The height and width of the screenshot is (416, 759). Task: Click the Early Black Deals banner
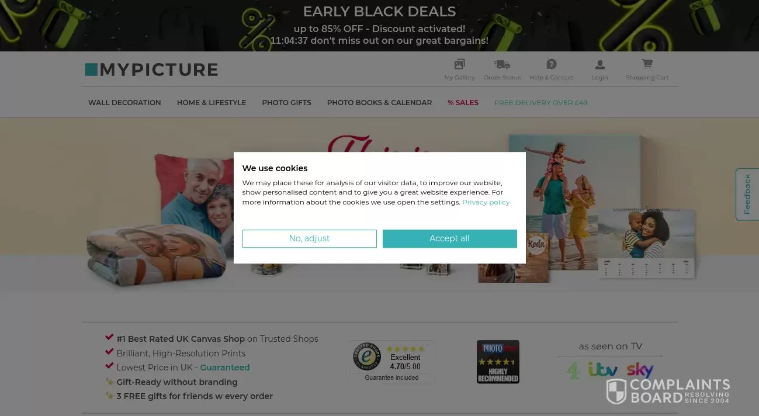379,26
